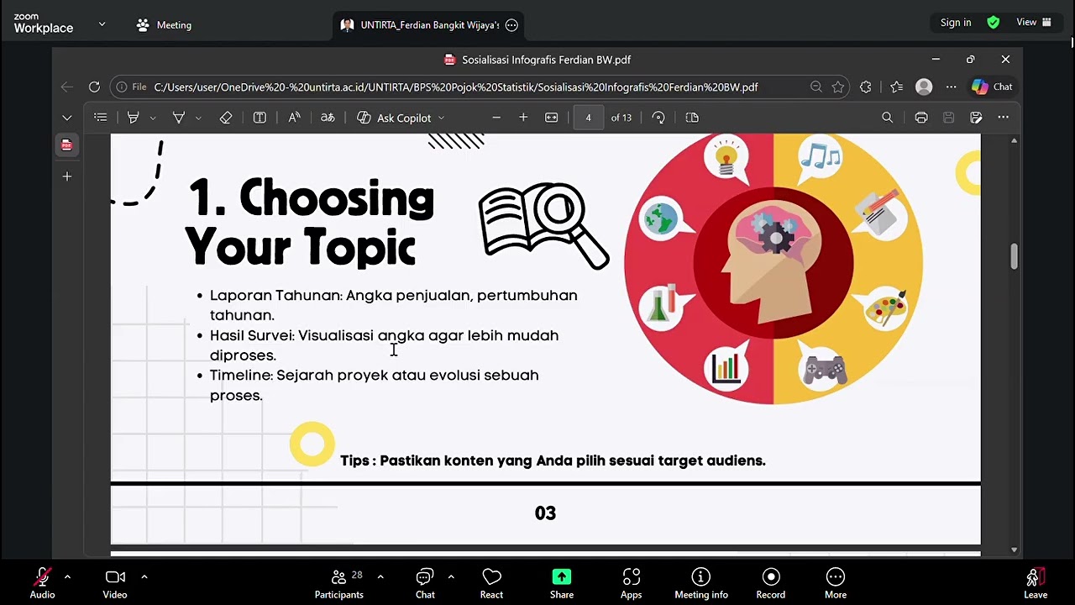Switch to the Meeting tab
The image size is (1075, 605).
click(164, 25)
